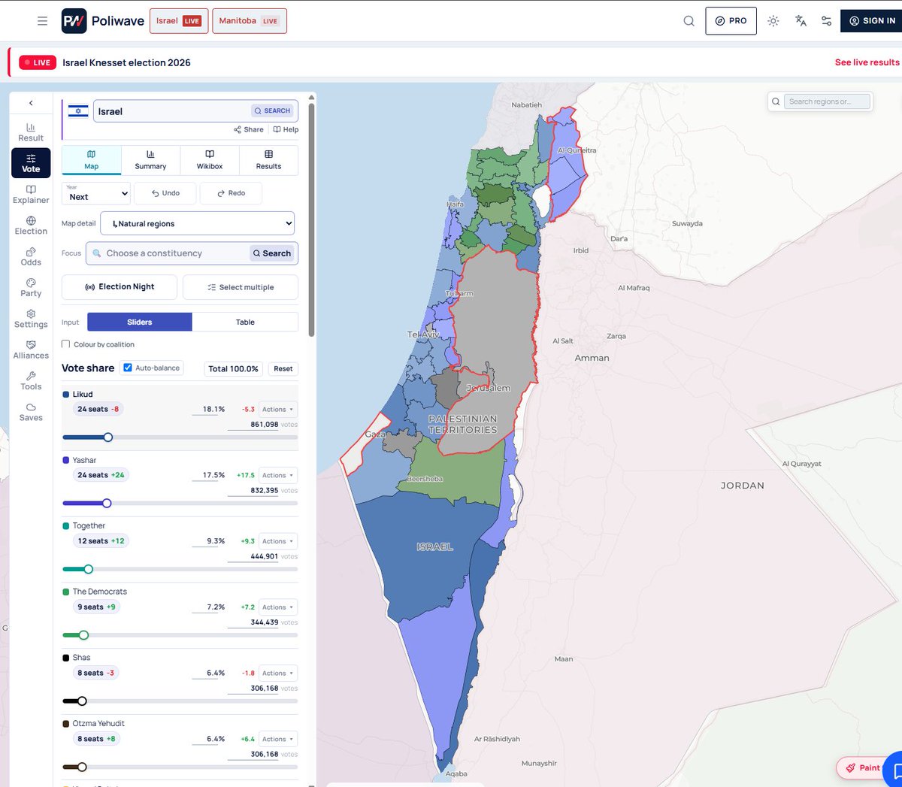Uncheck the Auto-balance checkbox
902x787 pixels.
(128, 368)
